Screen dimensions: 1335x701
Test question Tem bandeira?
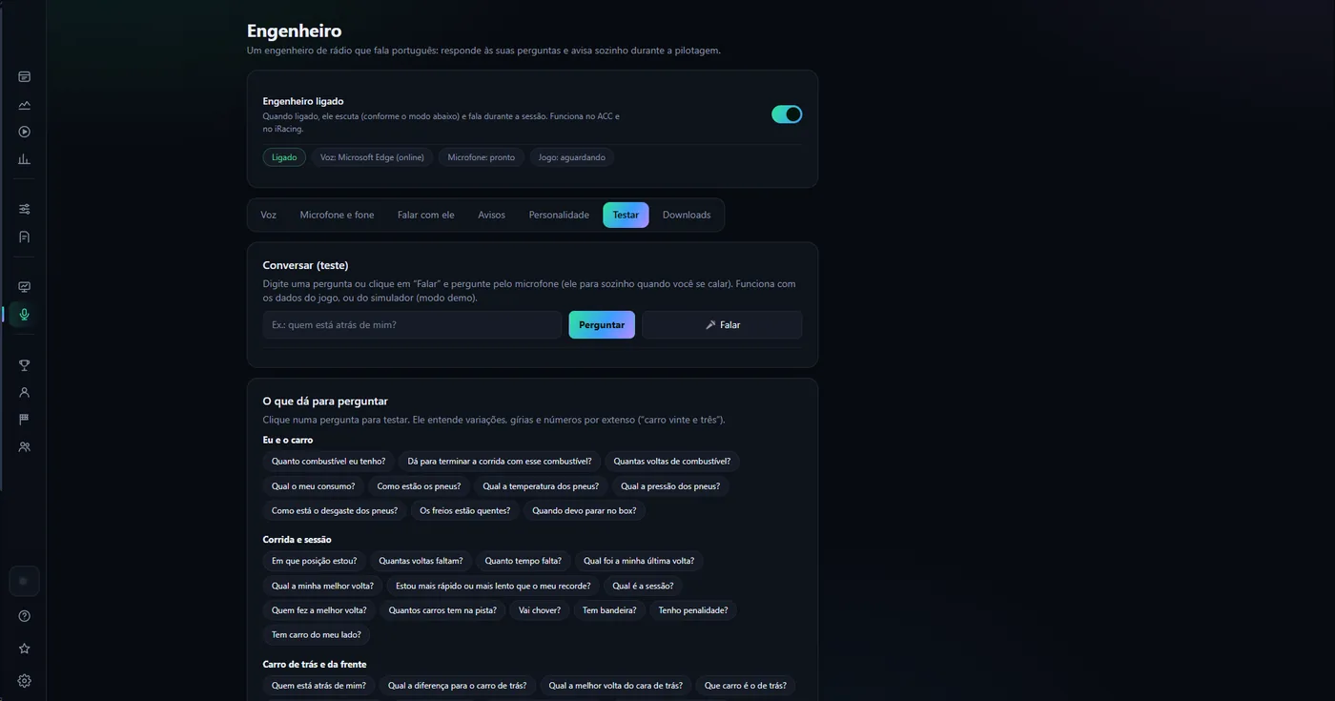click(609, 611)
